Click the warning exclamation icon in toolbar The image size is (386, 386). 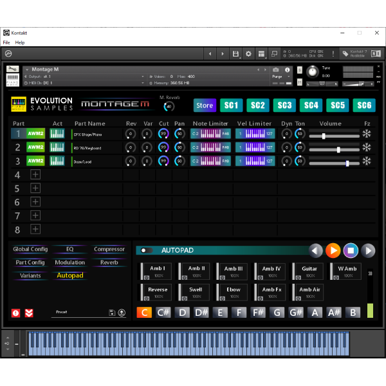(x=333, y=53)
